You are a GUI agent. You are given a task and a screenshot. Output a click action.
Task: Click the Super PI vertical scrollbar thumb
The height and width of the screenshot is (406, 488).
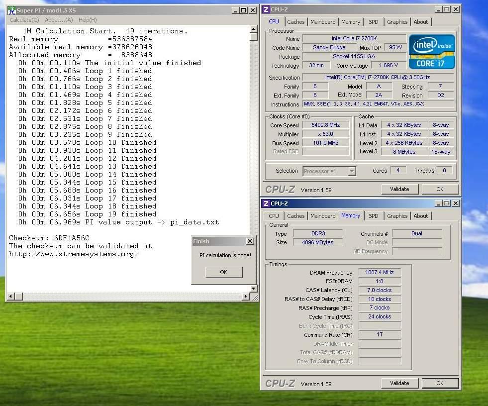point(253,37)
